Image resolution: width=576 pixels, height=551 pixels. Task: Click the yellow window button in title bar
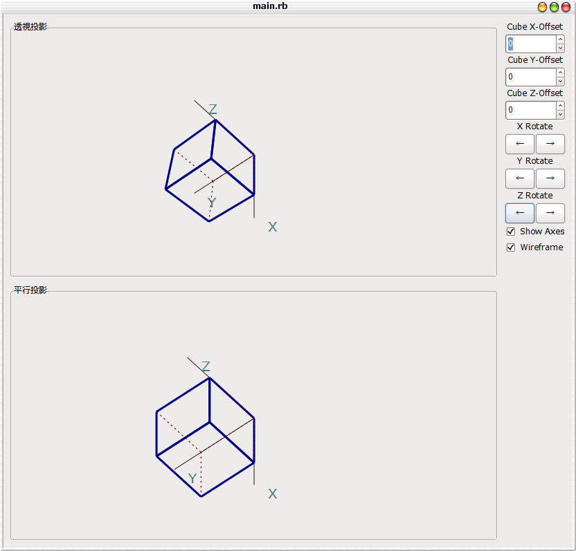pyautogui.click(x=542, y=7)
